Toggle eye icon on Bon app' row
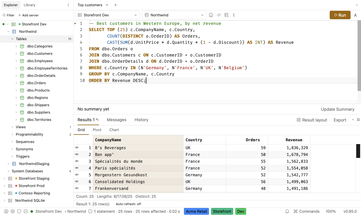This screenshot has width=361, height=215. 76,154
